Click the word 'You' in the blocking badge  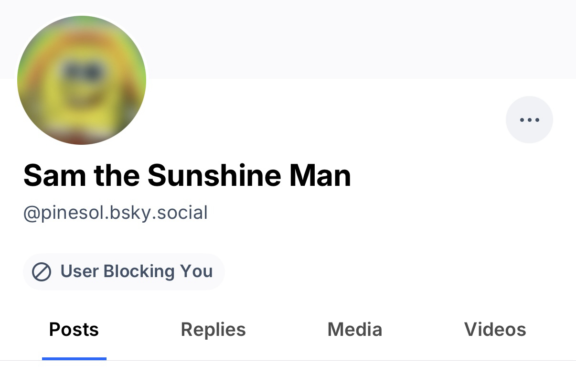196,271
